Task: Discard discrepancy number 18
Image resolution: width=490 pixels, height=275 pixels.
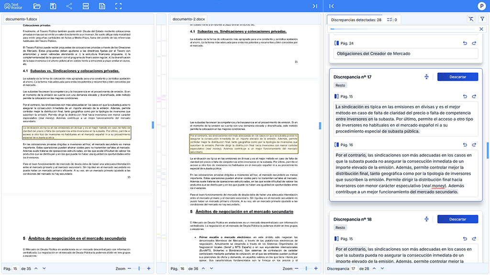Action: tap(457, 219)
